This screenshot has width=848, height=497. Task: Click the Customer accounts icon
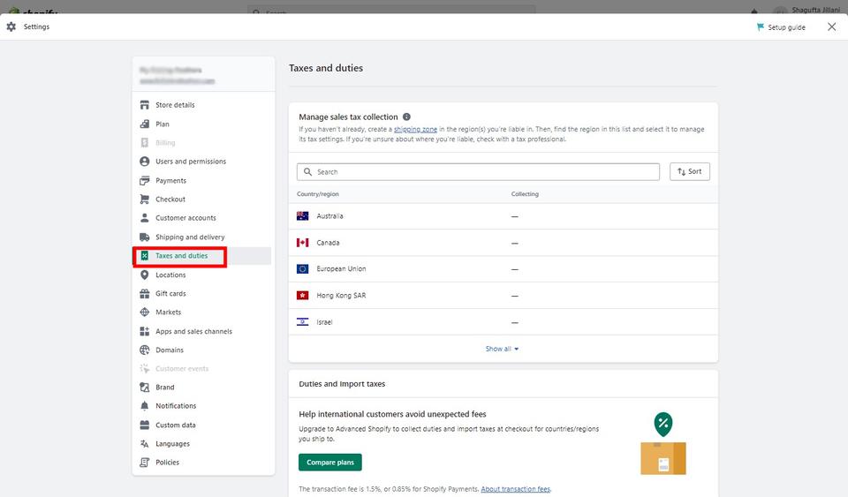coord(144,218)
